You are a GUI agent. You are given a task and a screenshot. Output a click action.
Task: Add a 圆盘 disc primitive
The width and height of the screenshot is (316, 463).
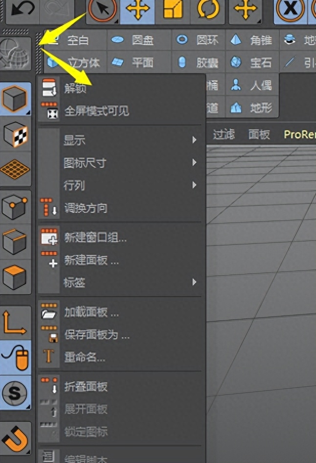[138, 40]
